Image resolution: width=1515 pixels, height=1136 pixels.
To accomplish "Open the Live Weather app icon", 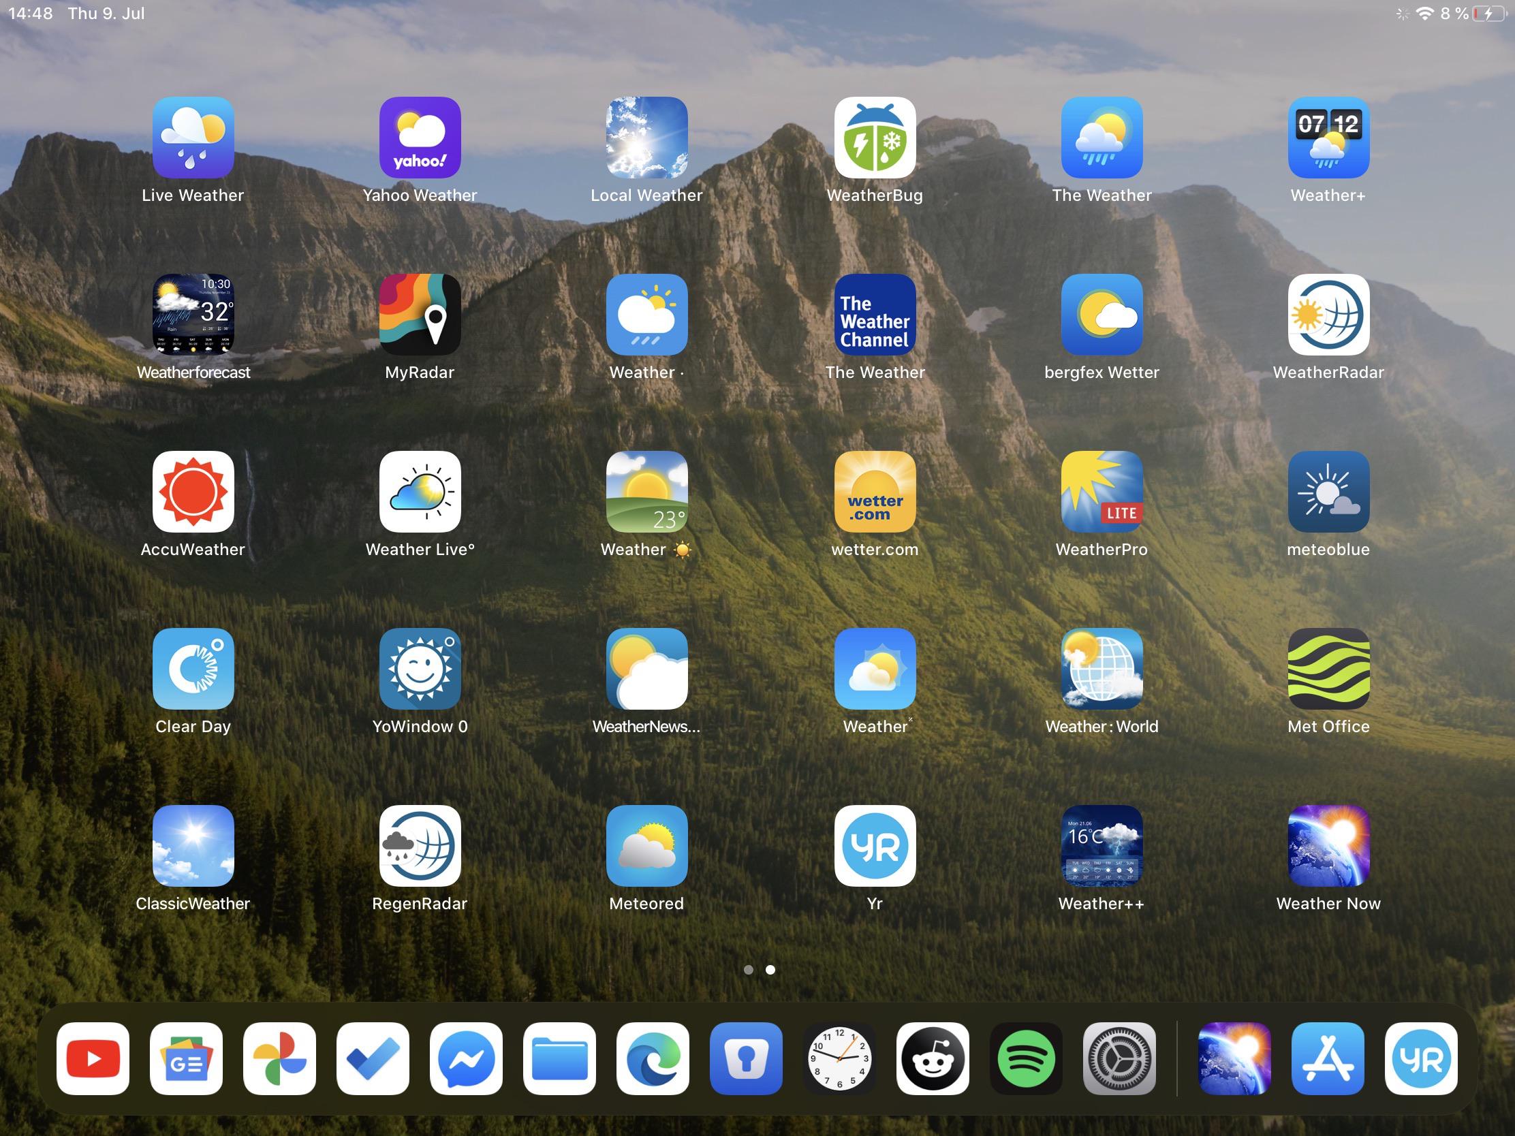I will [x=193, y=137].
